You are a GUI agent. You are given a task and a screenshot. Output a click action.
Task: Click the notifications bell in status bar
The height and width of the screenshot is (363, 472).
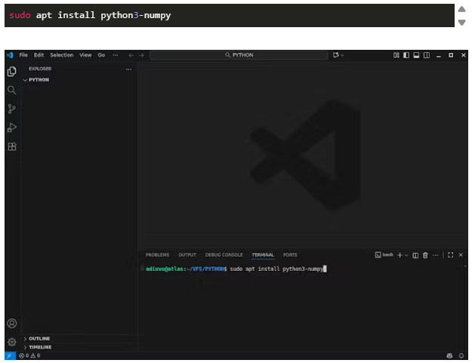pyautogui.click(x=461, y=355)
